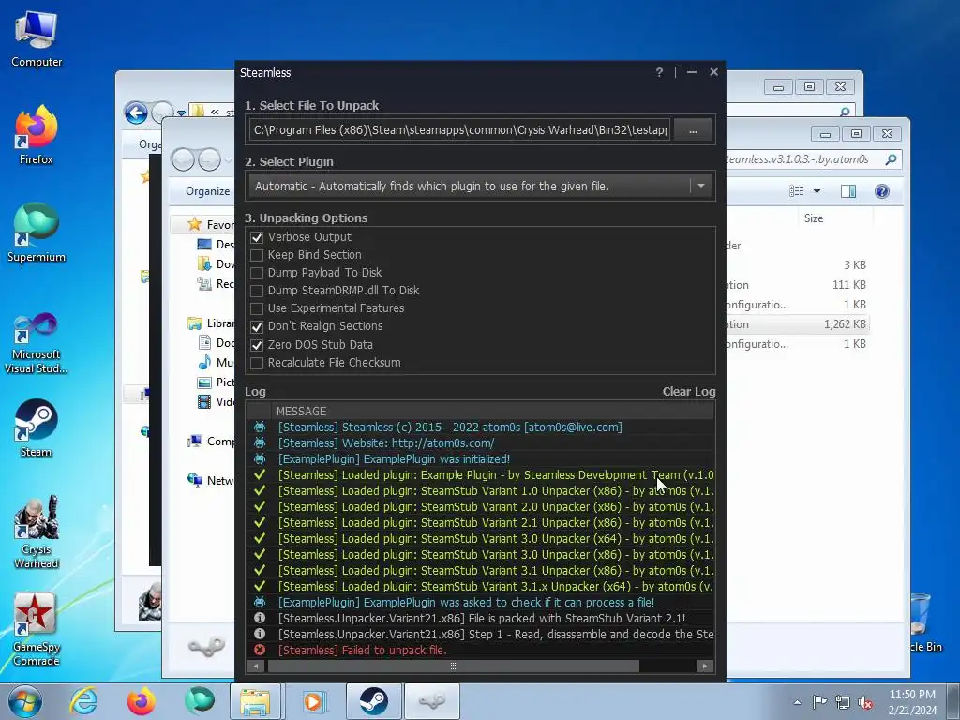Open Favorites in Explorer navigation pane
960x720 pixels.
(x=212, y=225)
